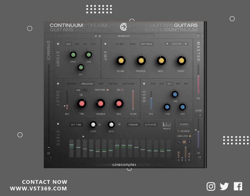The height and width of the screenshot is (196, 250).
Task: Click the Amp Volume knob
Action: coord(121,61)
